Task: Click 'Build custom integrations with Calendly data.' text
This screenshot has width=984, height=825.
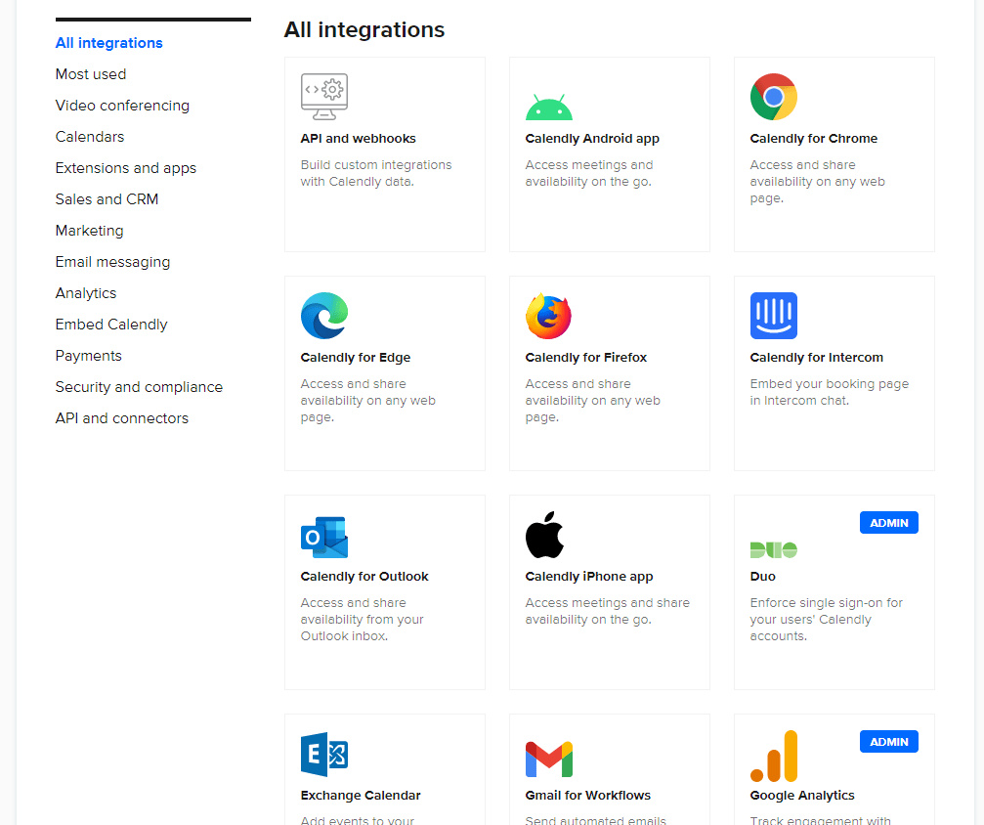Action: tap(376, 173)
